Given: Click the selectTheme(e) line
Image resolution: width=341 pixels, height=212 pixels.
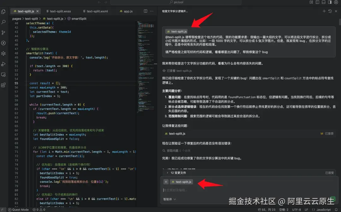Looking at the screenshot, I should 39,23.
